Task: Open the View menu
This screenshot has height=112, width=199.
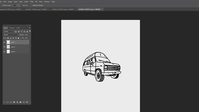Action: [x=41, y=2]
